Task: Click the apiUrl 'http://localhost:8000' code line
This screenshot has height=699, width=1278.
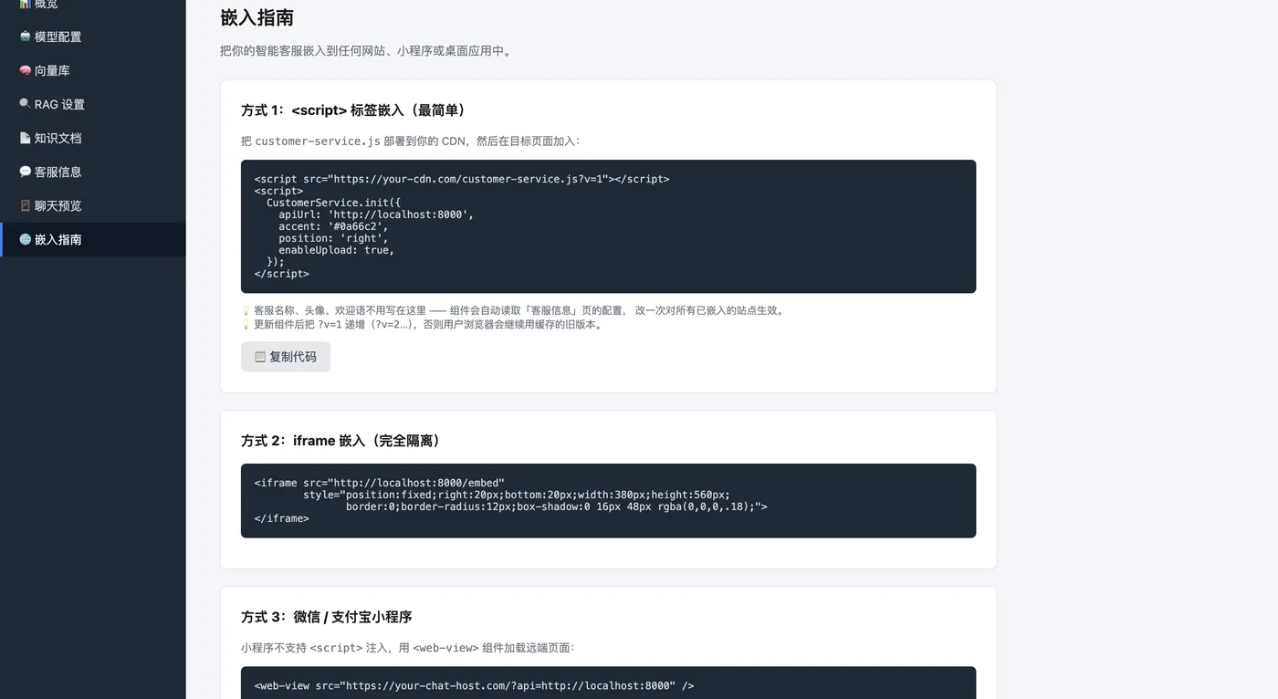Action: 376,214
